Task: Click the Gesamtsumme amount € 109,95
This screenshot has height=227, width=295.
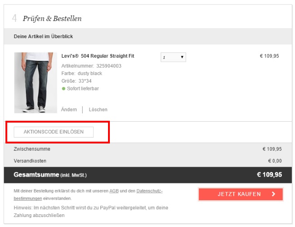Action: coord(270,175)
